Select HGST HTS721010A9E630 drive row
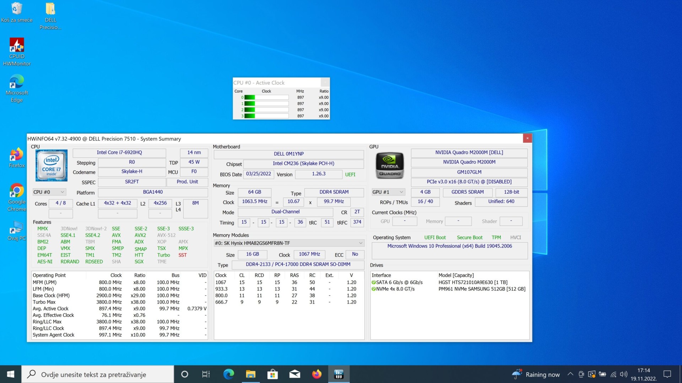The width and height of the screenshot is (682, 383). (450, 282)
